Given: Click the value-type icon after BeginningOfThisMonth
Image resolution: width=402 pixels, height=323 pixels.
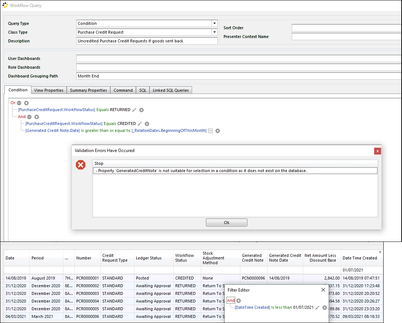Looking at the screenshot, I should 210,131.
